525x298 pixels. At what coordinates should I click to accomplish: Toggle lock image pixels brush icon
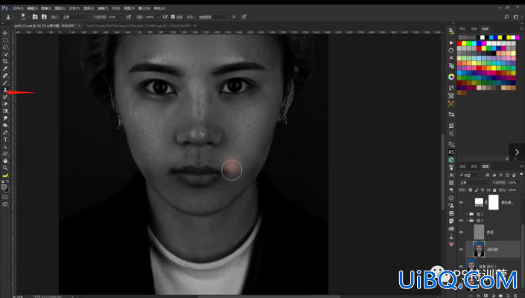(477, 190)
